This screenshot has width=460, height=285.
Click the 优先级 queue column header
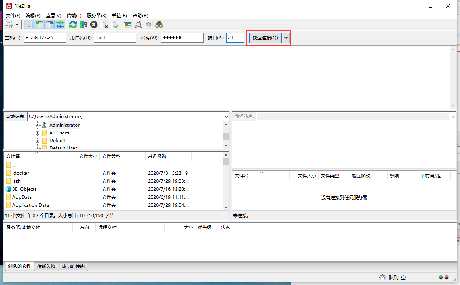(x=207, y=228)
